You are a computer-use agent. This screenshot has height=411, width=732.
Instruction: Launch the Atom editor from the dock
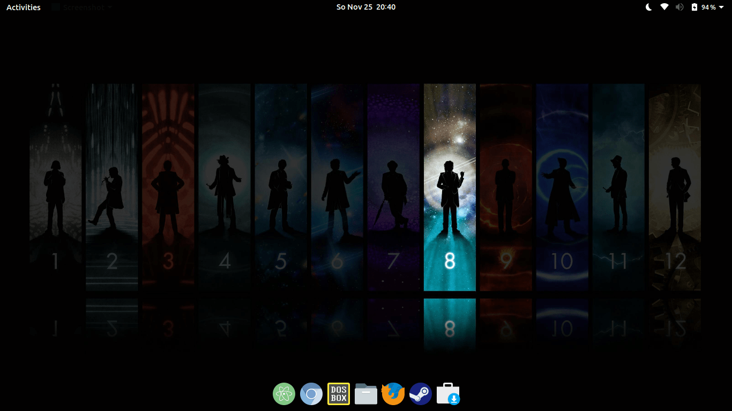[284, 394]
